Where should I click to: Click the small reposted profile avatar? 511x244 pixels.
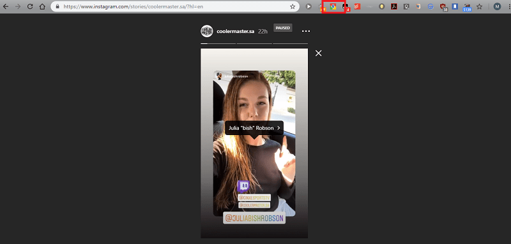(x=219, y=76)
